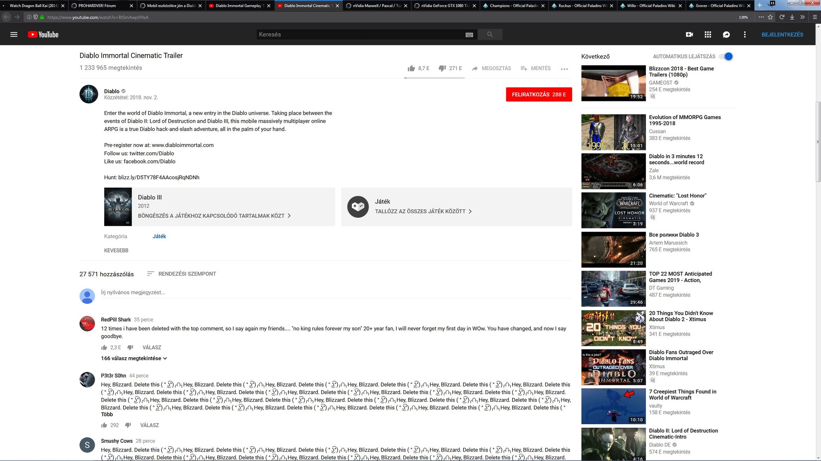Open Evolution of MMORPG Games thumbnail
Screen dimensions: 821x461
click(613, 132)
